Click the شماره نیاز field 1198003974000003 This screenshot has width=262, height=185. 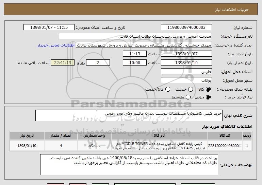(186, 27)
